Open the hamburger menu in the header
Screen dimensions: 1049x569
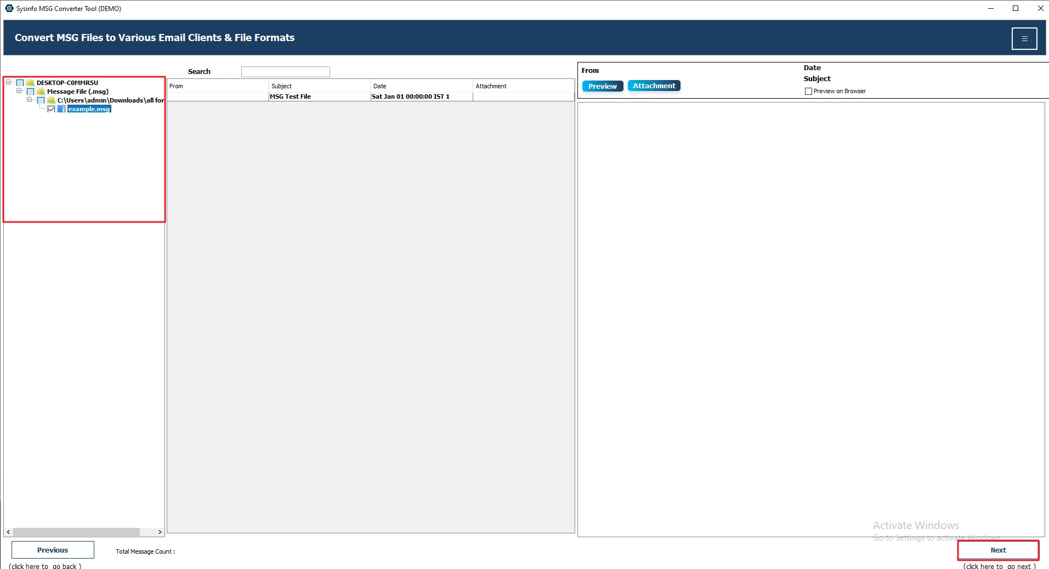click(1024, 38)
